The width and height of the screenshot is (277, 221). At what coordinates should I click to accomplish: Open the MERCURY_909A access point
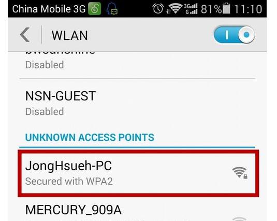137,210
